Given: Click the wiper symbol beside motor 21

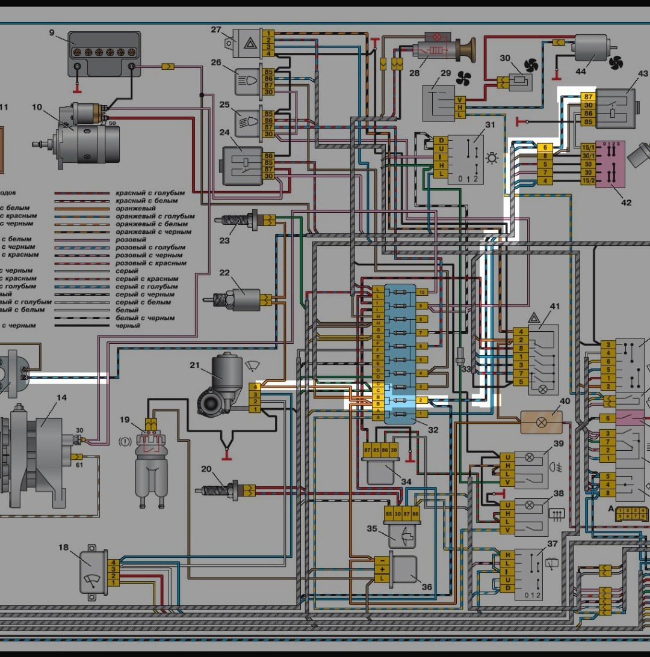Looking at the screenshot, I should 252,366.
